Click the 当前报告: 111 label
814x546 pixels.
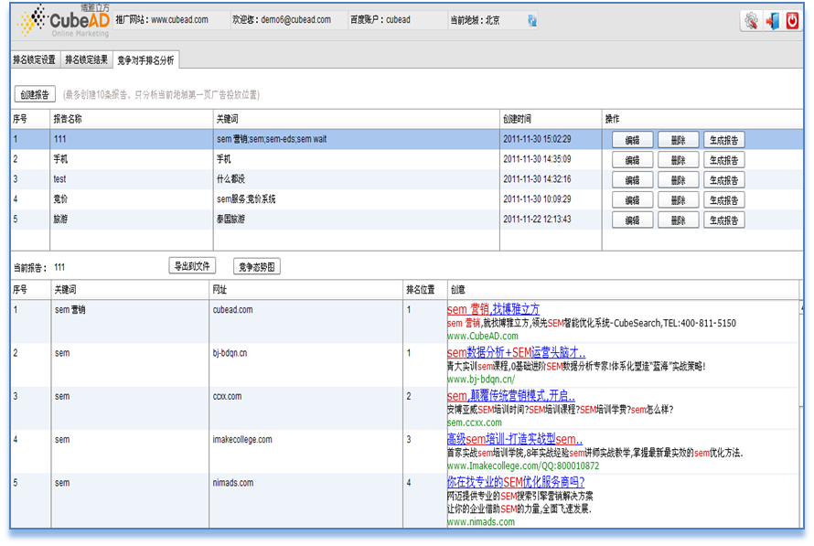pos(39,268)
